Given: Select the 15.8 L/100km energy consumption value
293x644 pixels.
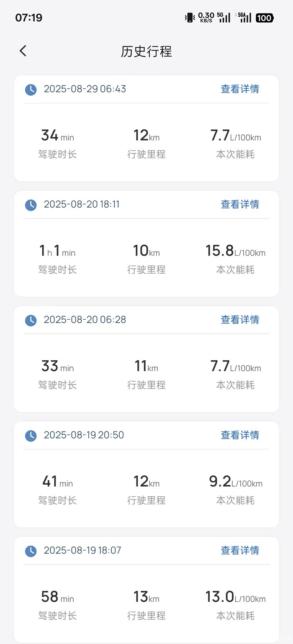Looking at the screenshot, I should click(x=235, y=251).
